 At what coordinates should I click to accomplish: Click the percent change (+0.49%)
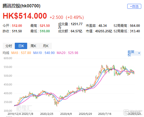click(75, 17)
